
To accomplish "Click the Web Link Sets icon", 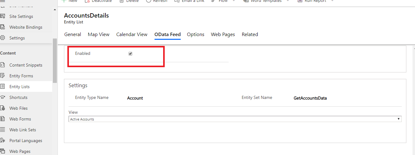I will (x=3, y=130).
